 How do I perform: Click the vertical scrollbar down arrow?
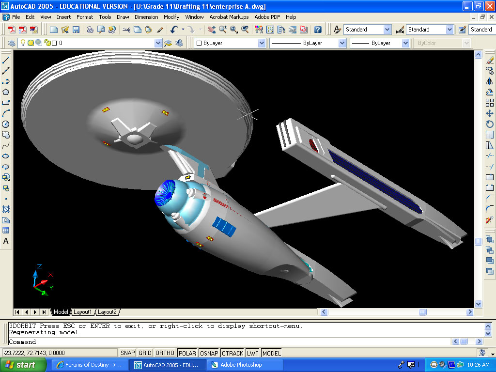(478, 304)
